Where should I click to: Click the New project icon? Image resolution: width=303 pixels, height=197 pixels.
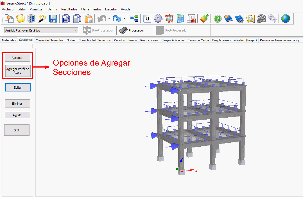(x=9, y=19)
